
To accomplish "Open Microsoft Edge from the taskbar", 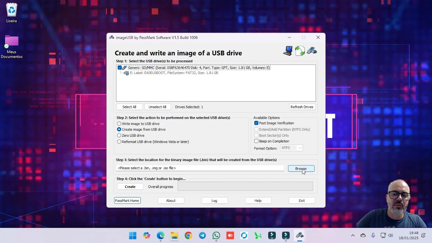I will 160,236.
